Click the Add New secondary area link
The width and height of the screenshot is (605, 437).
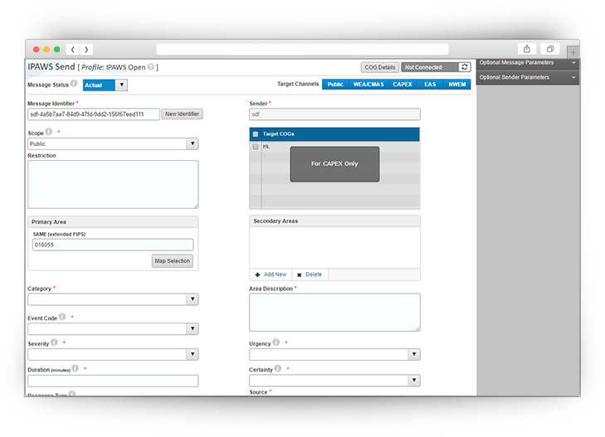pyautogui.click(x=275, y=274)
